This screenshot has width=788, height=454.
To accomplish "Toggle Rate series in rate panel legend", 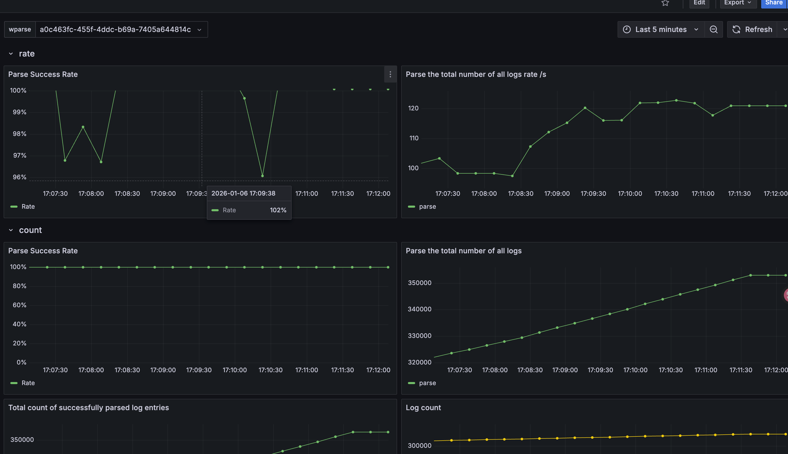I will coord(28,206).
